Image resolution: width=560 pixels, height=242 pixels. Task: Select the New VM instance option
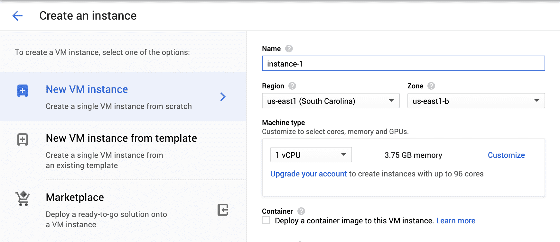pyautogui.click(x=123, y=97)
